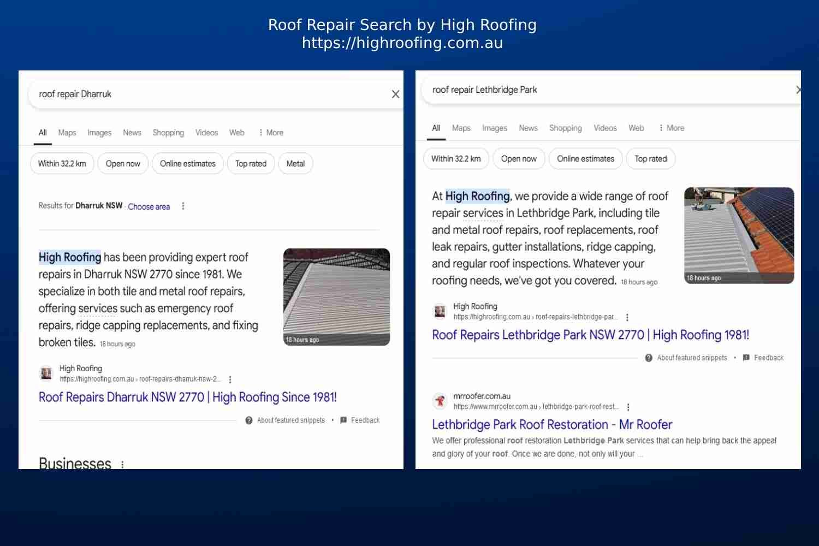Click 'About featured snippets' in Dharruk panel
This screenshot has width=819, height=546.
(291, 420)
